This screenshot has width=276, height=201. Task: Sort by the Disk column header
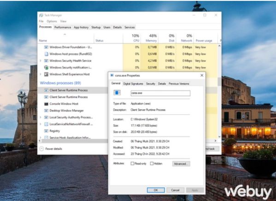tap(167, 38)
